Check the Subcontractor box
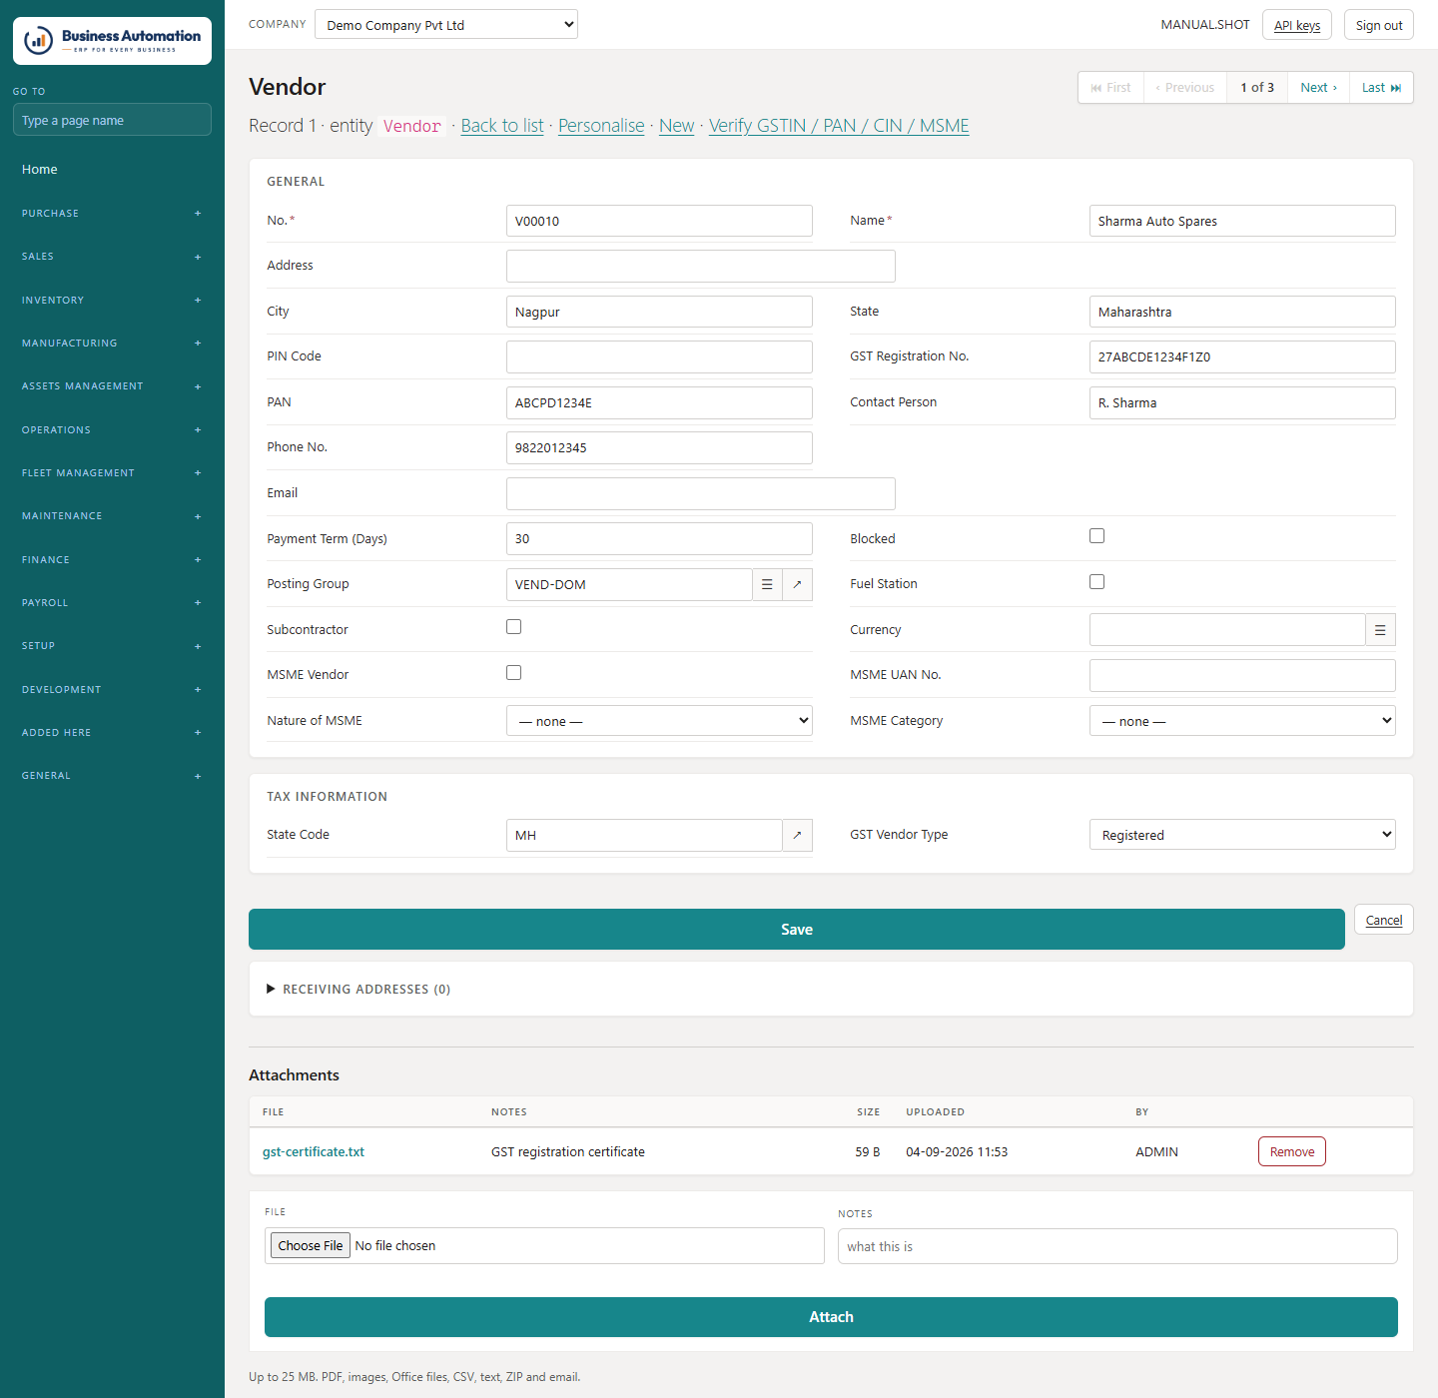1438x1398 pixels. coord(513,627)
